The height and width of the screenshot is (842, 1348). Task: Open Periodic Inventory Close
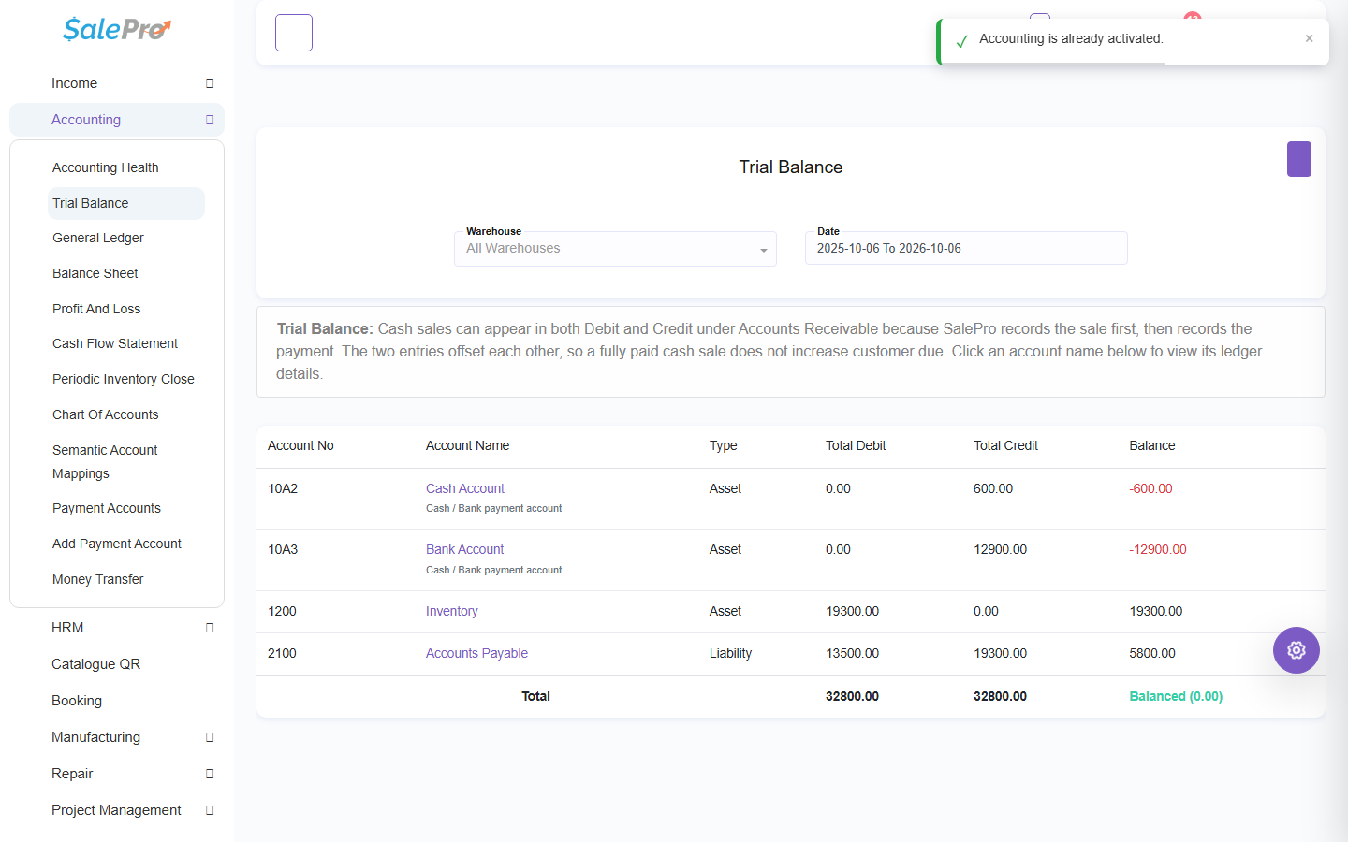[x=124, y=379]
